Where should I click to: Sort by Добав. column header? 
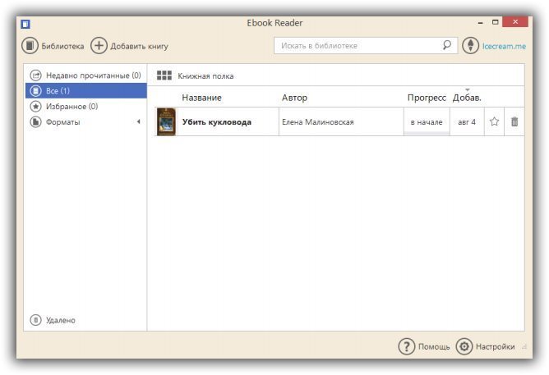[467, 98]
